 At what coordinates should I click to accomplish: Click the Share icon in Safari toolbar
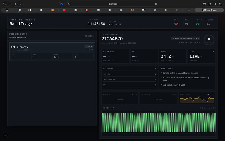click(x=210, y=4)
